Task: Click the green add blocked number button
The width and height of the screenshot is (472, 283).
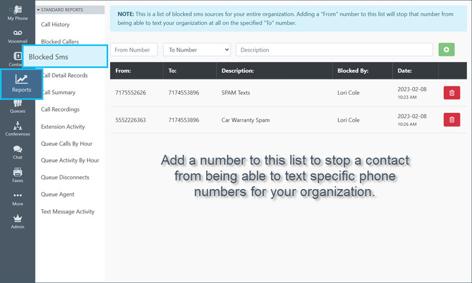Action: pos(446,50)
